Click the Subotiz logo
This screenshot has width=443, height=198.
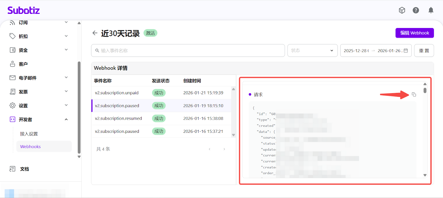(x=24, y=11)
